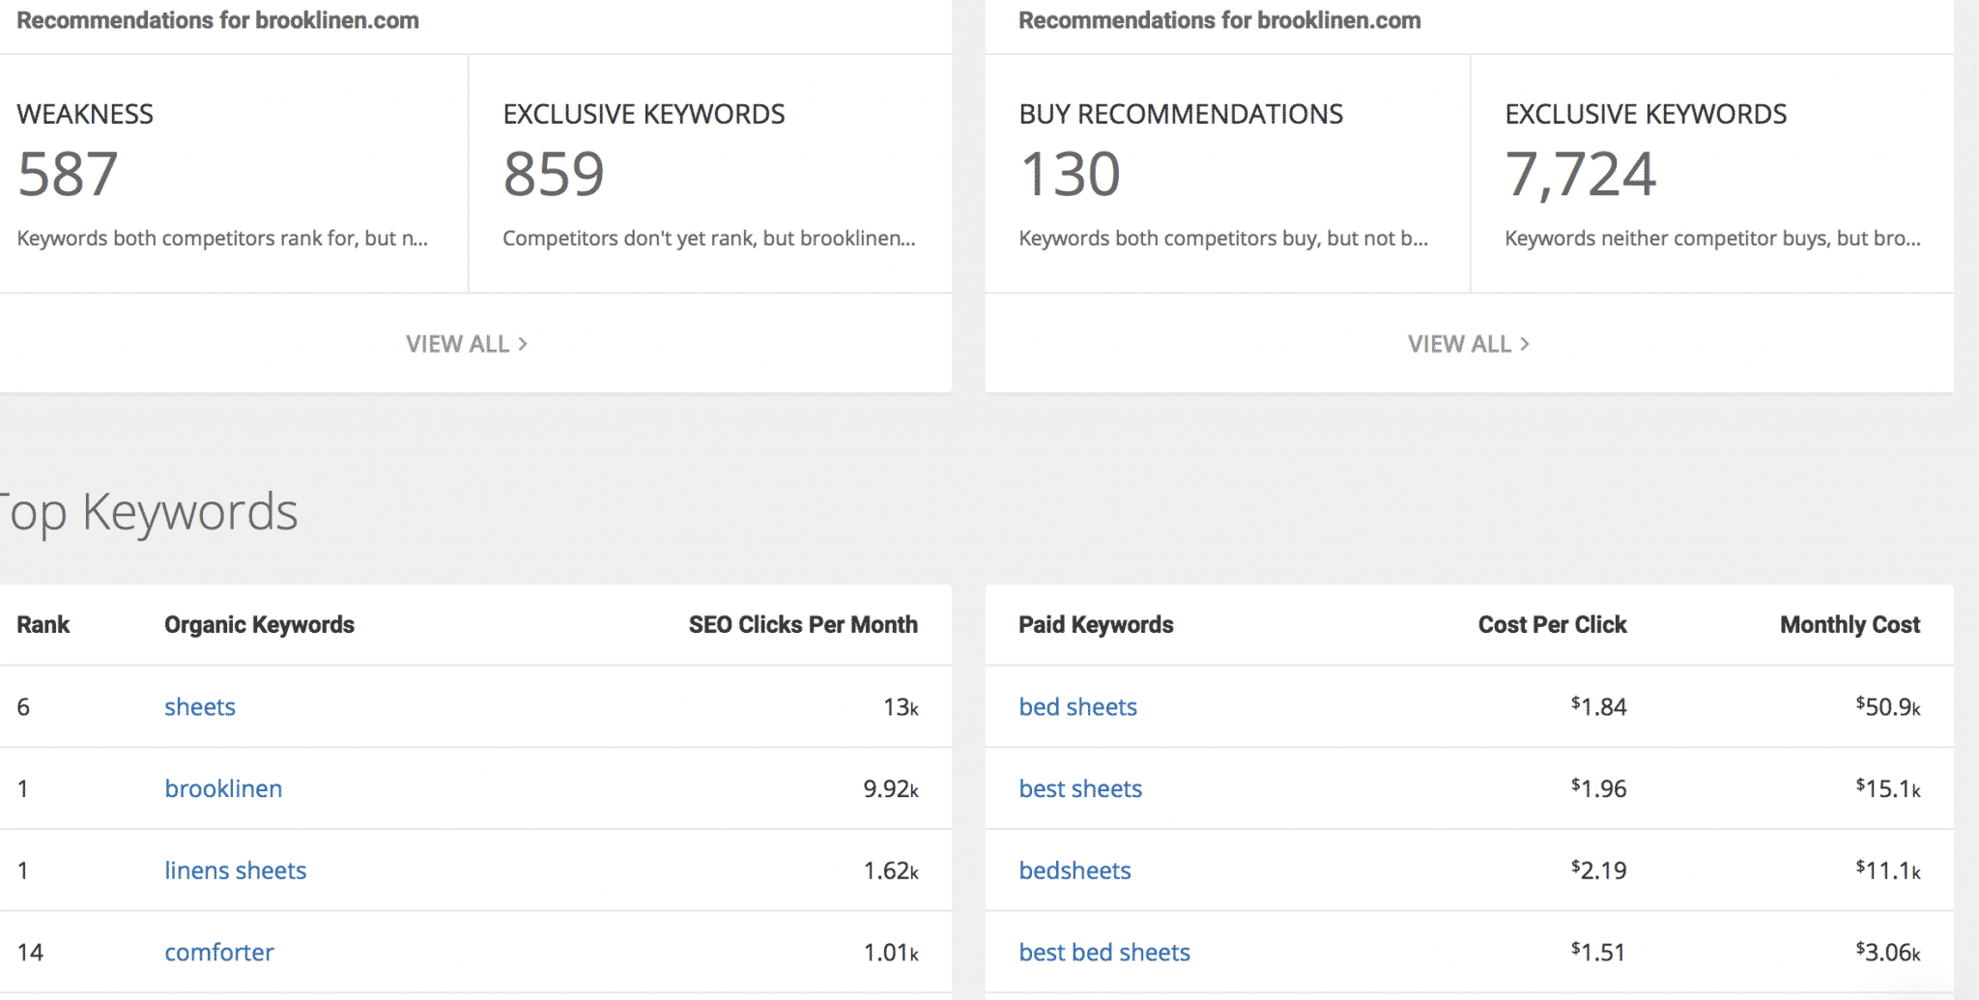Open the organic keyword 'brooklinen'
The width and height of the screenshot is (1979, 1000).
coord(223,788)
